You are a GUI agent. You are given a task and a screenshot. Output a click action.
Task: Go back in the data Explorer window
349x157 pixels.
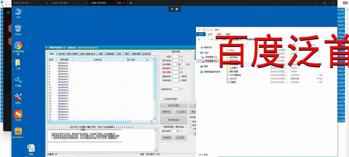199,39
